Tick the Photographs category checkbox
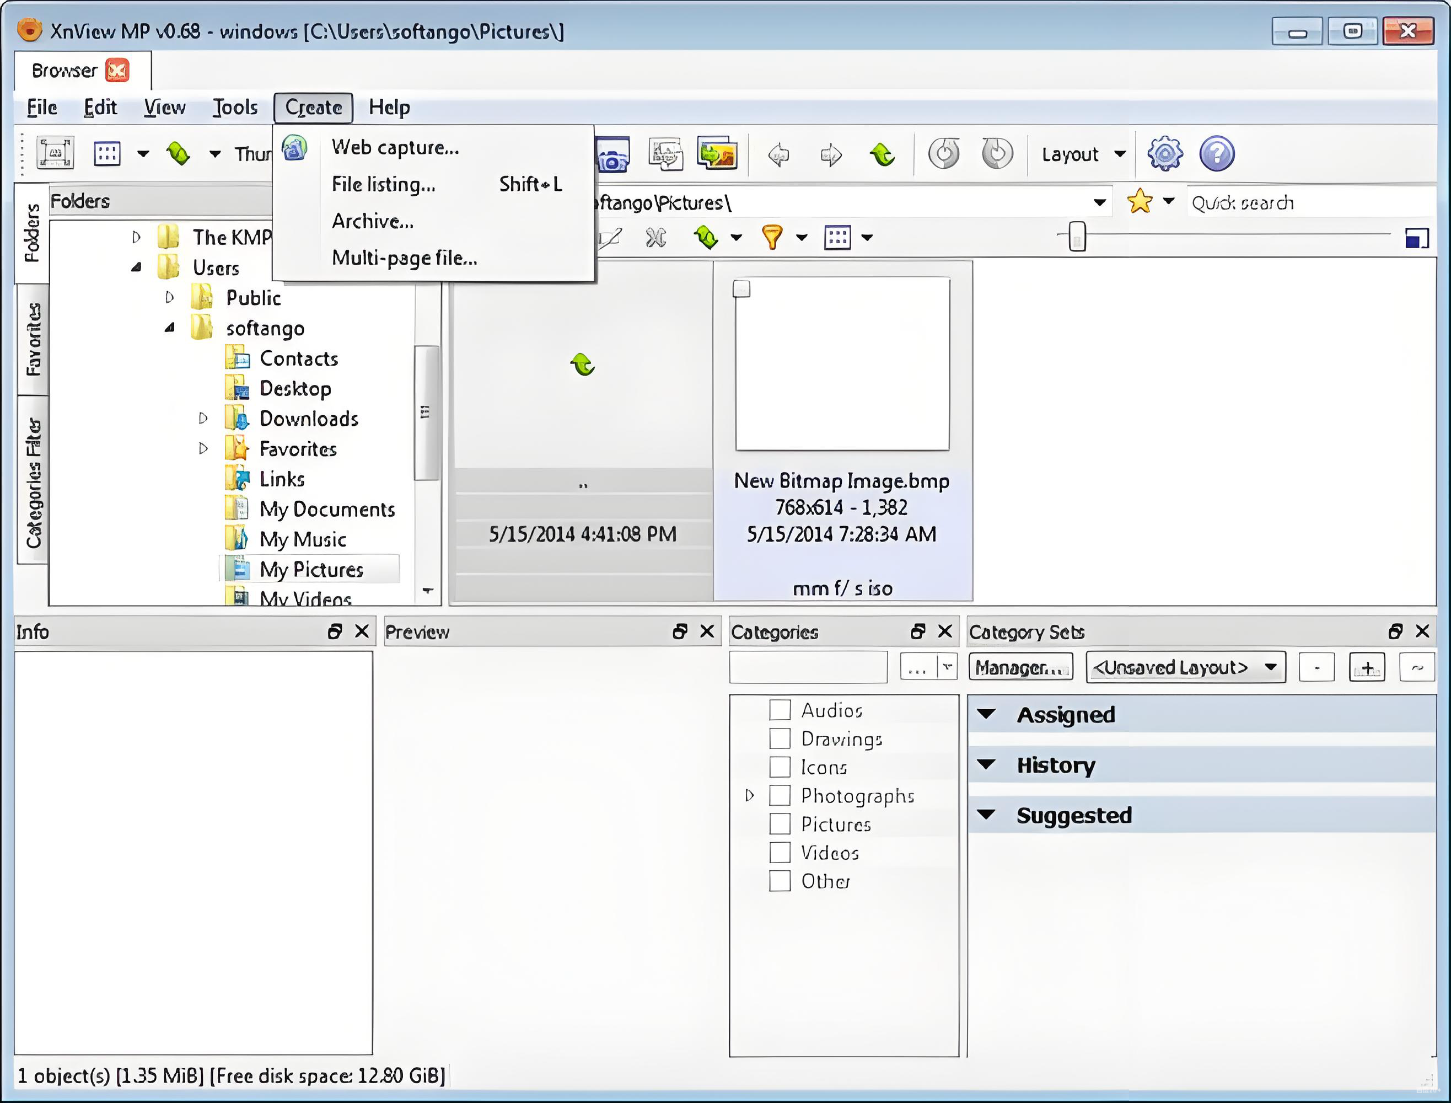1451x1103 pixels. pos(780,795)
